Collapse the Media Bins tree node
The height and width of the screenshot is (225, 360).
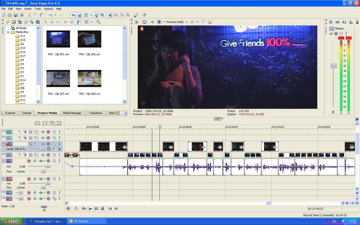(8, 32)
